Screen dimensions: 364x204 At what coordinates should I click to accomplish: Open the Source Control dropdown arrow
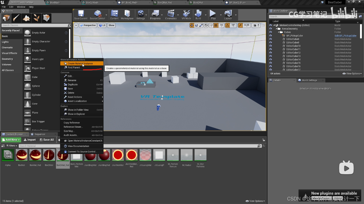click(106, 15)
